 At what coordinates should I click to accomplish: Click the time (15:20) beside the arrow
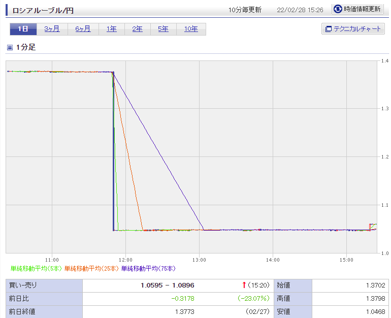click(x=258, y=285)
